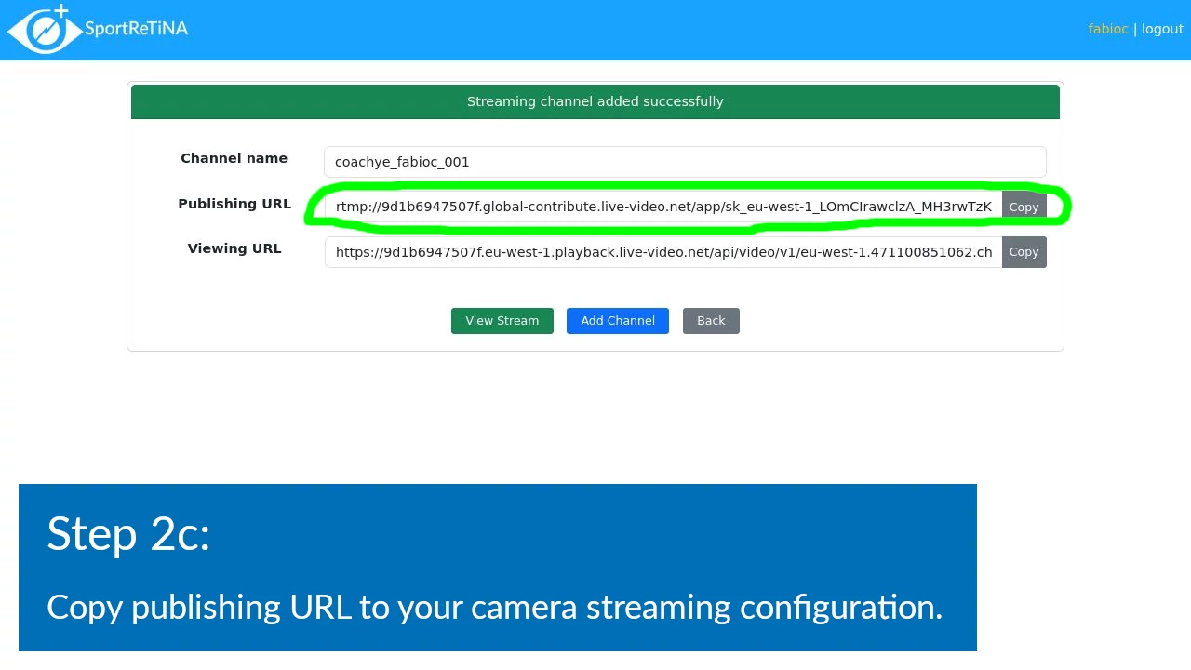This screenshot has width=1191, height=670.
Task: Click the 'Step 2c:' heading text
Action: (128, 534)
